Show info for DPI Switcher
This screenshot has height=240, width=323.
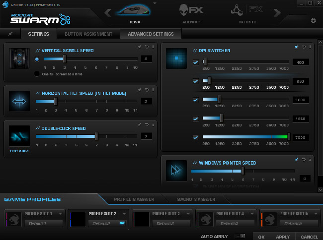pos(310,47)
